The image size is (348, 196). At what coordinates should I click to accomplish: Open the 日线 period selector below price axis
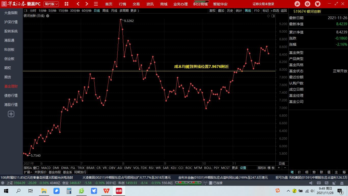(282, 163)
